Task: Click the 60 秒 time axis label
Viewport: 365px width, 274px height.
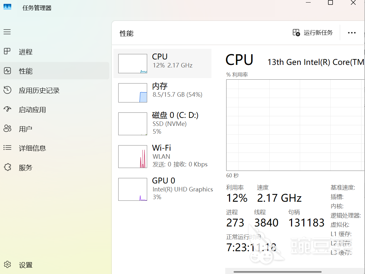Action: tap(232, 175)
